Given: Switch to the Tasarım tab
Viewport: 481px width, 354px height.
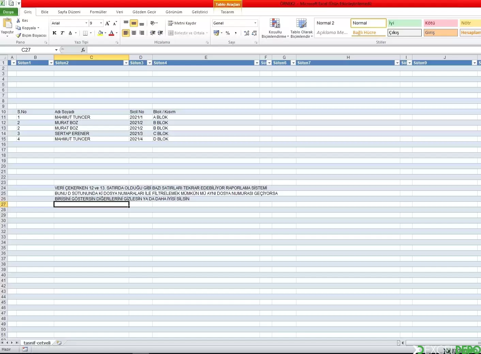Looking at the screenshot, I should point(228,12).
